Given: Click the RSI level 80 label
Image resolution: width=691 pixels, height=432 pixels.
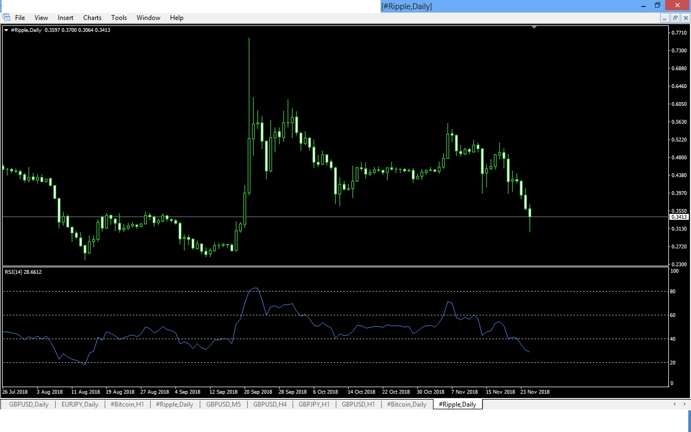Looking at the screenshot, I should 673,292.
